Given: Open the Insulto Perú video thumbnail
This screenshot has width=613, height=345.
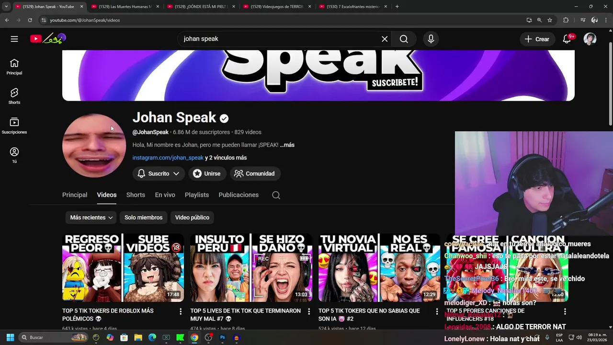Looking at the screenshot, I should (251, 268).
